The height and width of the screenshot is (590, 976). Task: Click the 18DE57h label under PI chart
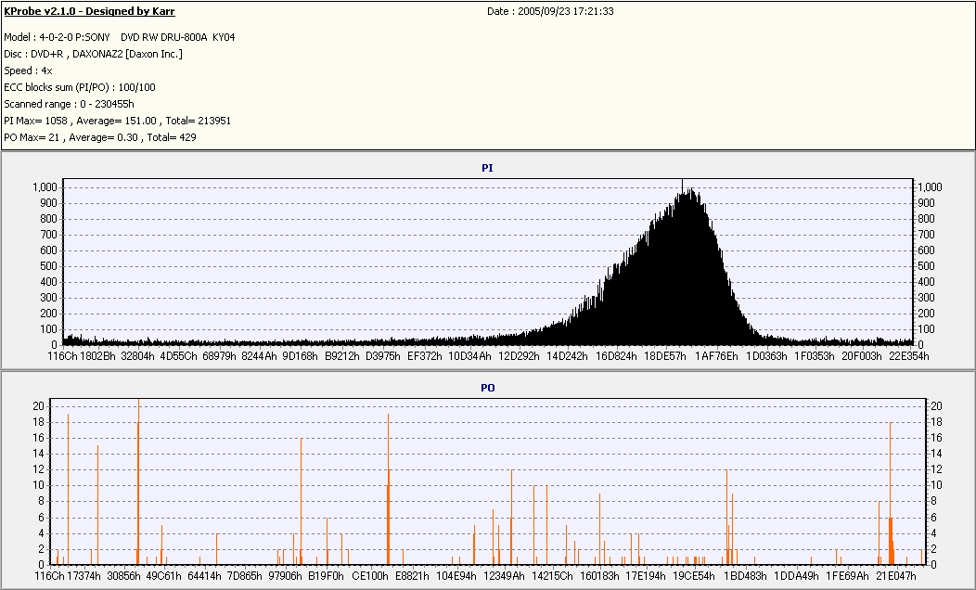pyautogui.click(x=665, y=356)
